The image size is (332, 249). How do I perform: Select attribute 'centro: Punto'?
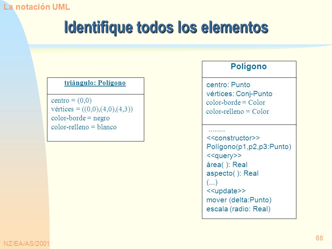click(x=228, y=85)
